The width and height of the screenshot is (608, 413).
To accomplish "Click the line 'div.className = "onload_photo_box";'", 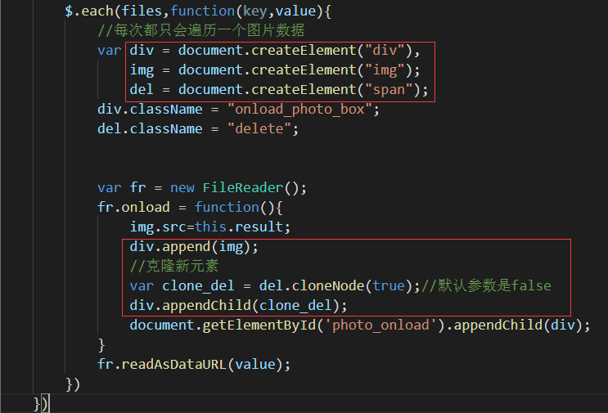I will coord(238,110).
